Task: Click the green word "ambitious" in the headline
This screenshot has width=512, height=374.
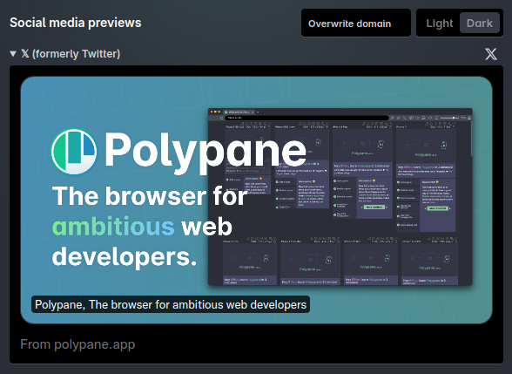Action: pos(113,227)
